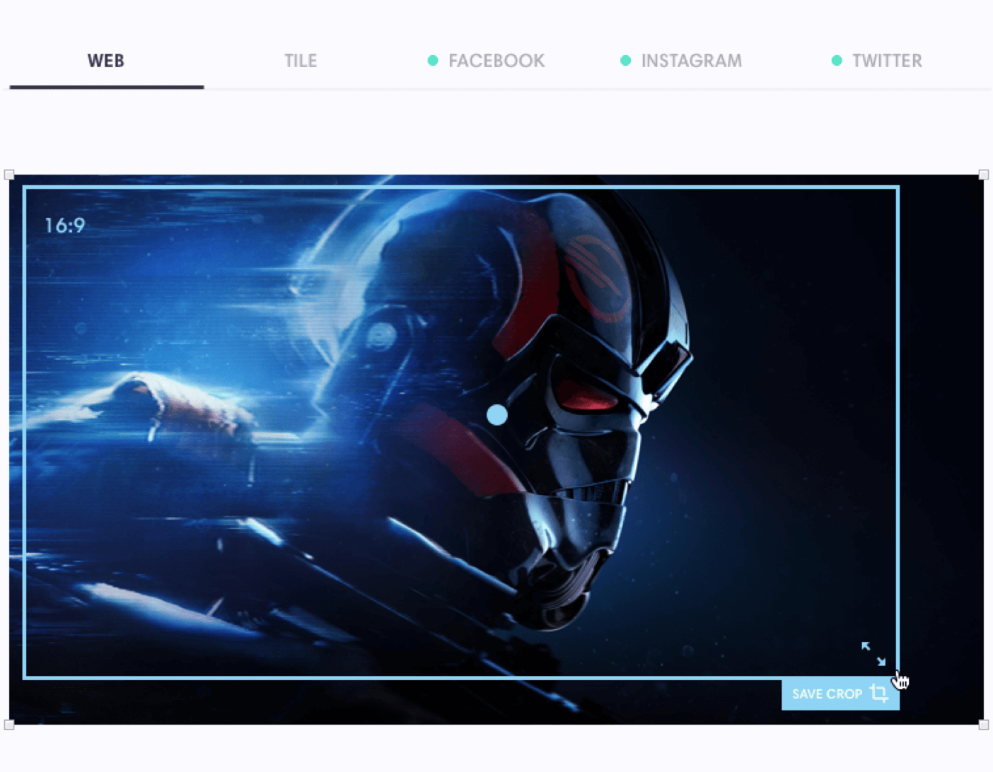Open the FACEBOOK crop tab
993x772 pixels.
(495, 61)
